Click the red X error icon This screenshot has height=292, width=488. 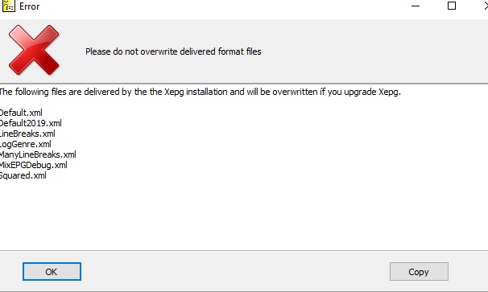point(34,50)
